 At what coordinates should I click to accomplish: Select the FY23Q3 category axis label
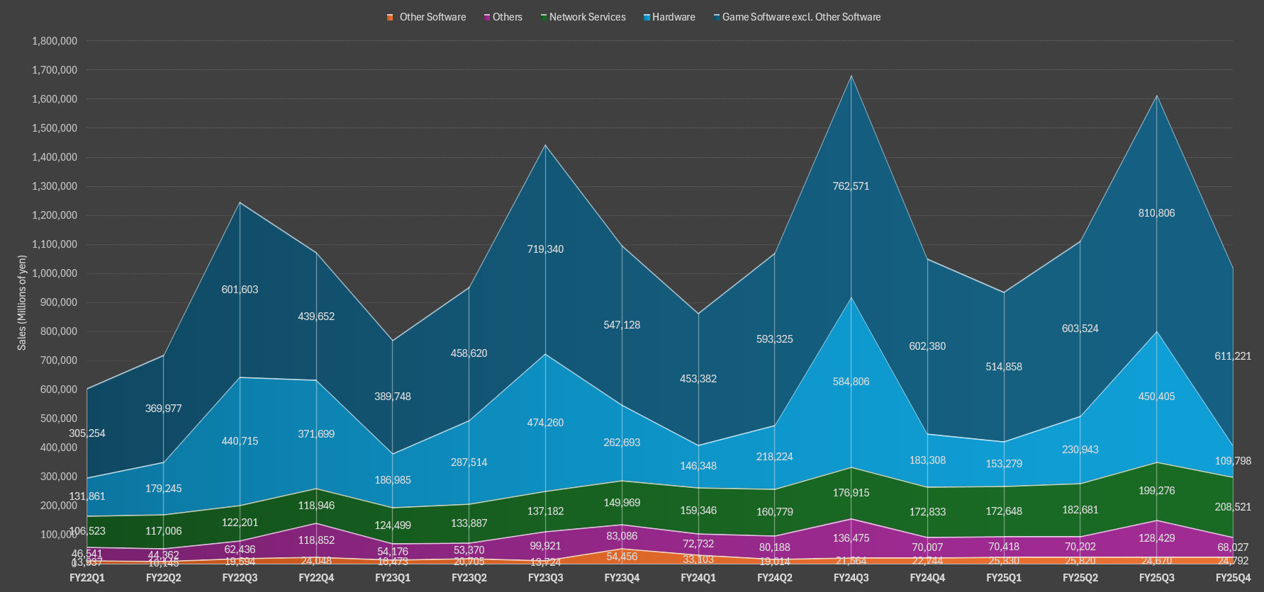coord(546,578)
